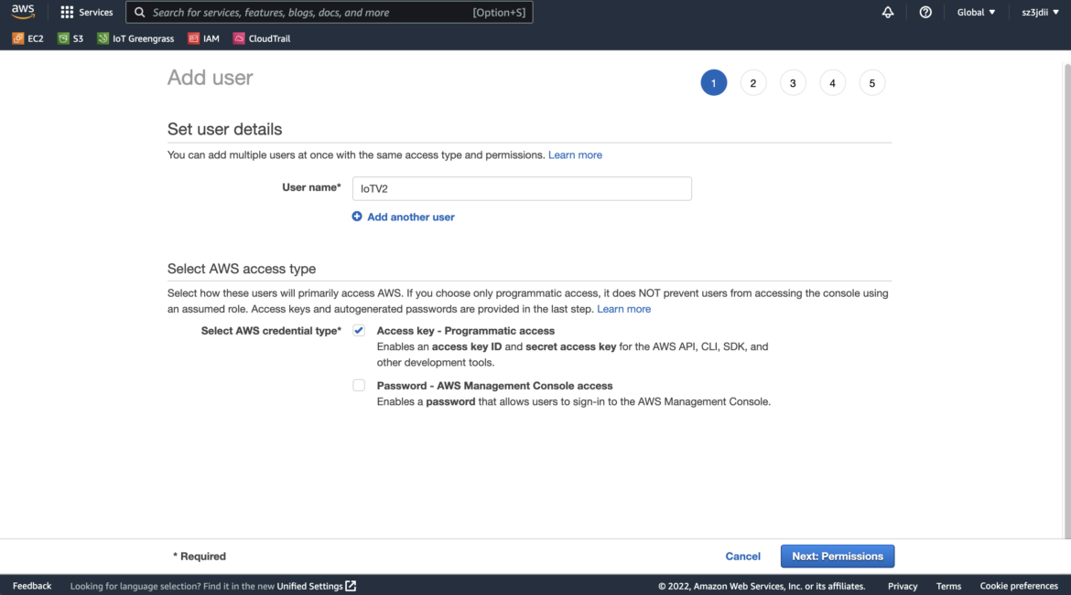Click the AWS logo to go home

coord(22,12)
